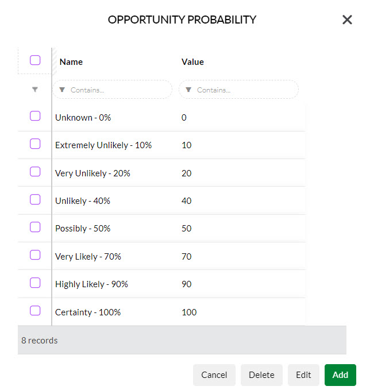Check the Very Likely - 70% row

point(35,255)
